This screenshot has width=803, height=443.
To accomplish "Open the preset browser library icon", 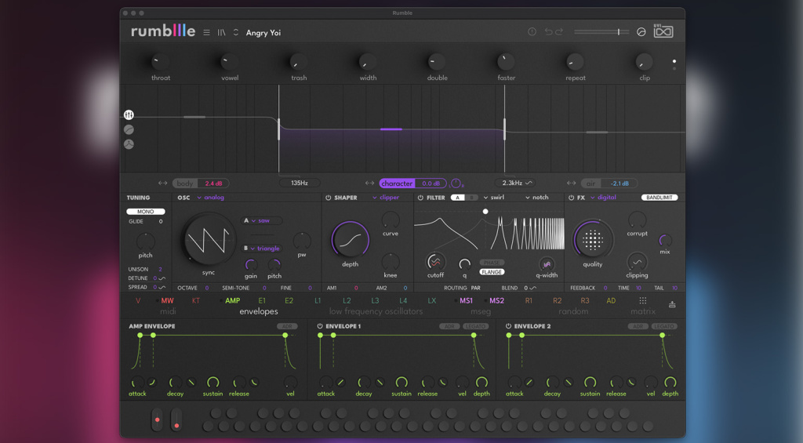I will coord(221,32).
